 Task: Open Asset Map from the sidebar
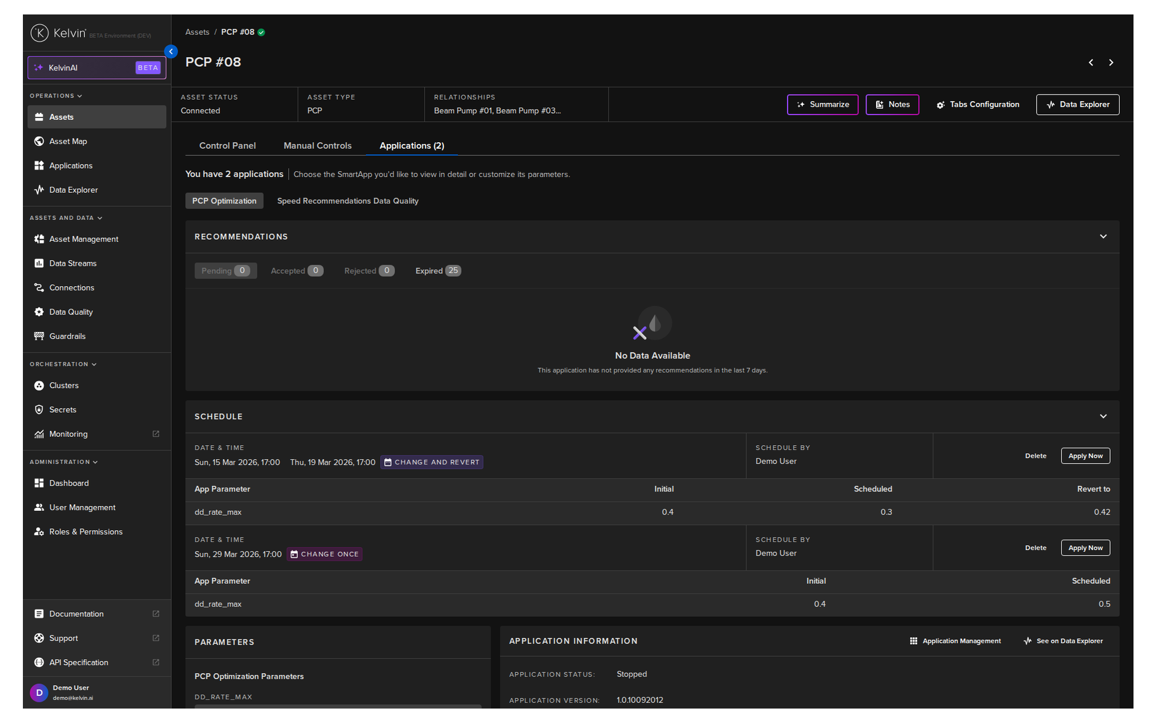(x=68, y=142)
